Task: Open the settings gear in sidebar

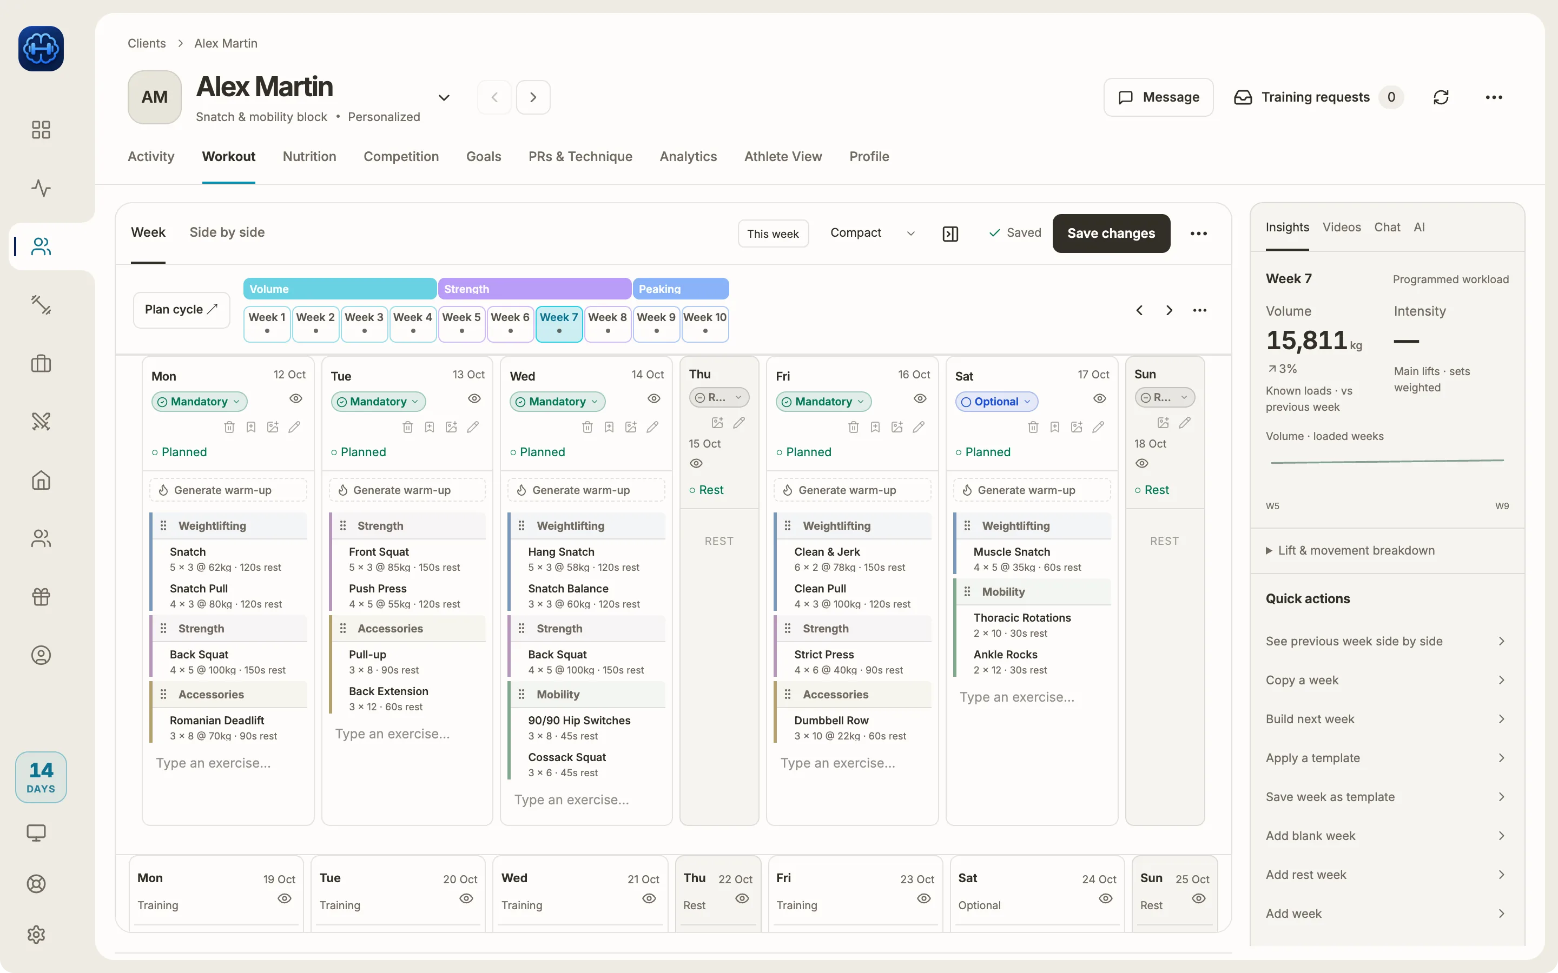Action: pos(36,935)
